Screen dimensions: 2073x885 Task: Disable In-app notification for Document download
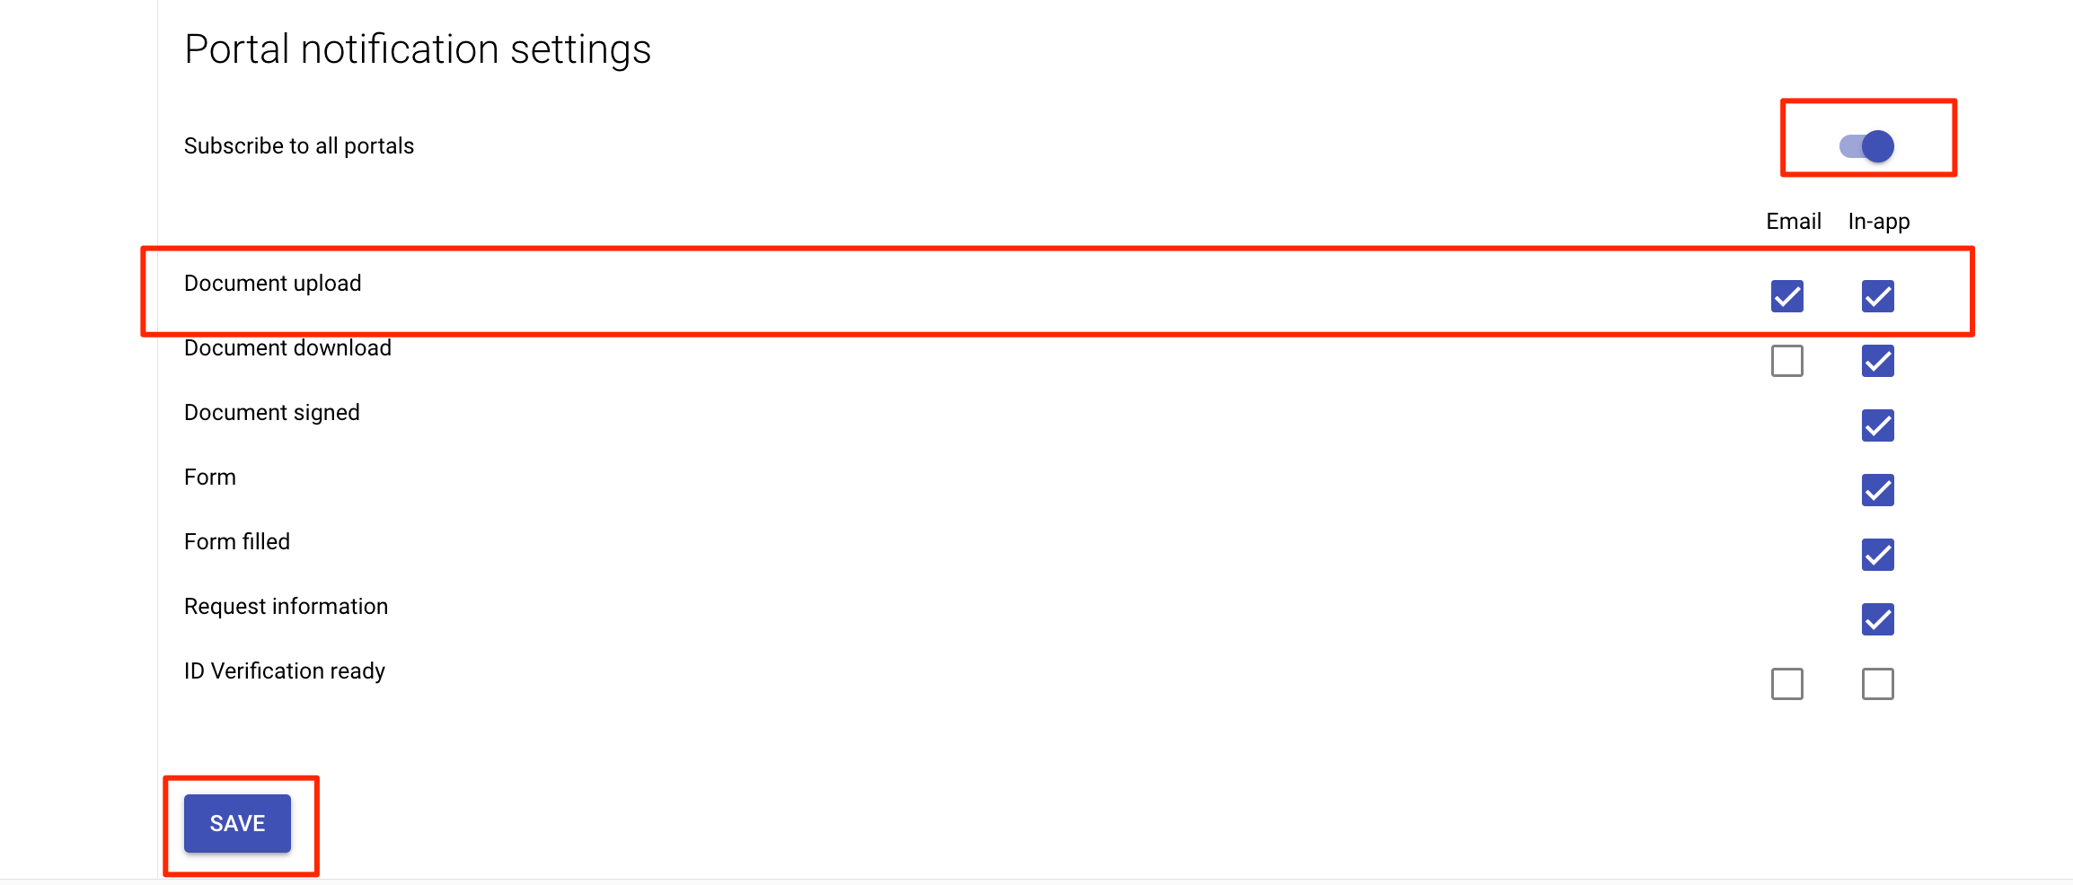tap(1877, 361)
